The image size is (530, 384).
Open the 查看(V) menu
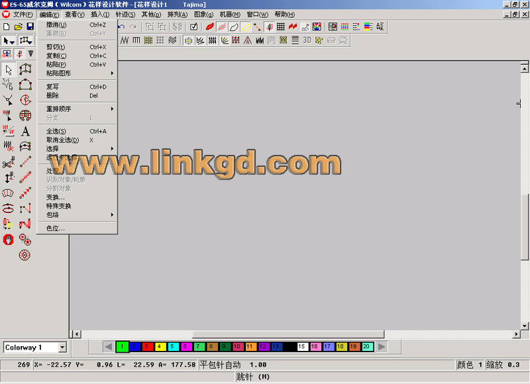(74, 14)
